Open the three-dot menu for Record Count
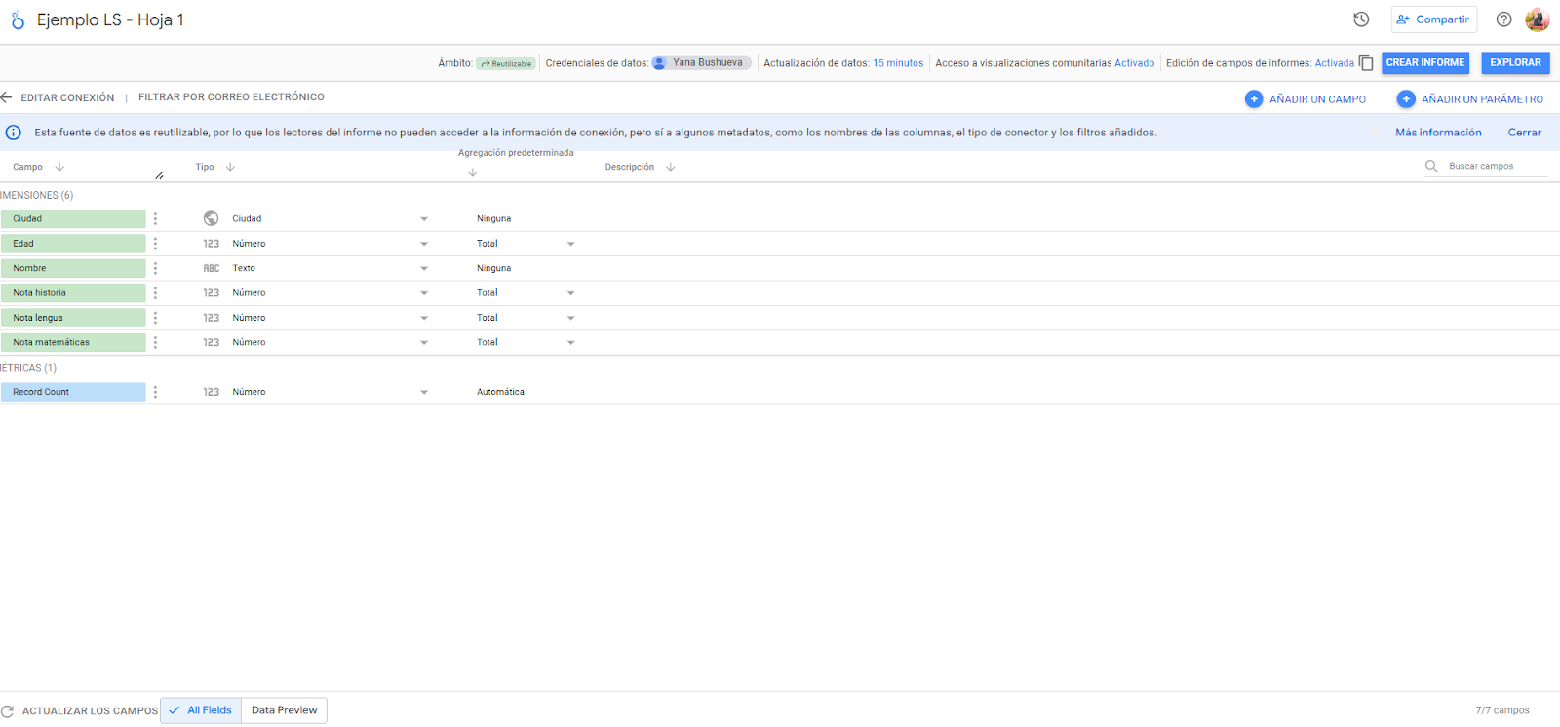 [x=155, y=392]
